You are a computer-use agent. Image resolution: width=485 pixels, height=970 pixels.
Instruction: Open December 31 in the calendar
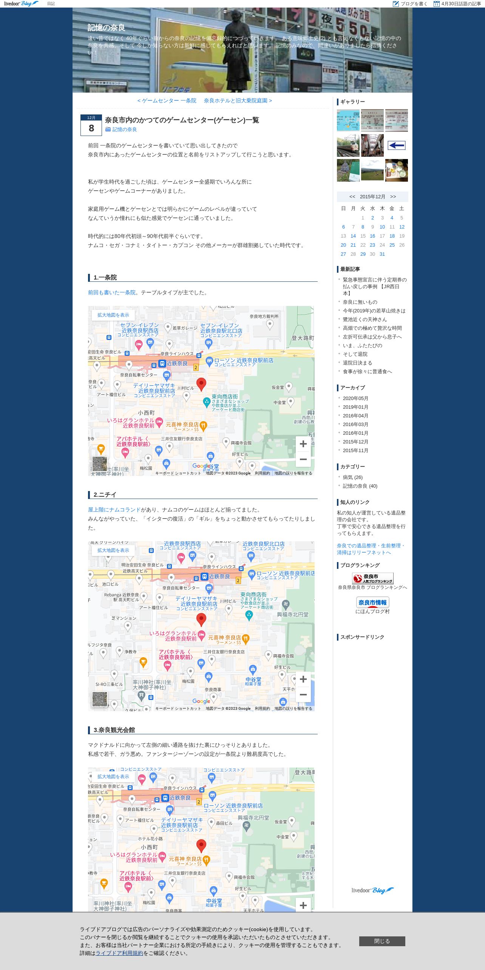click(382, 254)
